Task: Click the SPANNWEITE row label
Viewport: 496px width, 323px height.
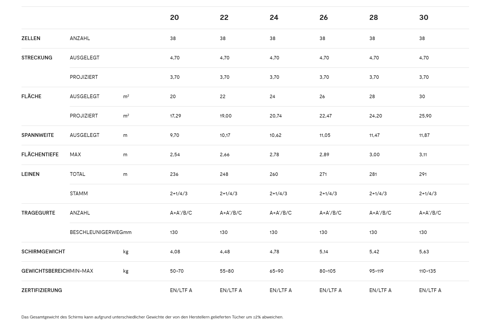Action: 38,135
